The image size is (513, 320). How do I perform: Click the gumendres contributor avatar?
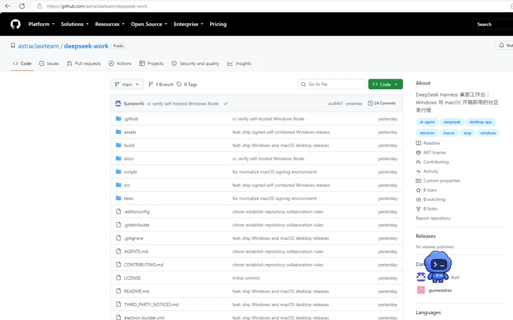tap(421, 290)
